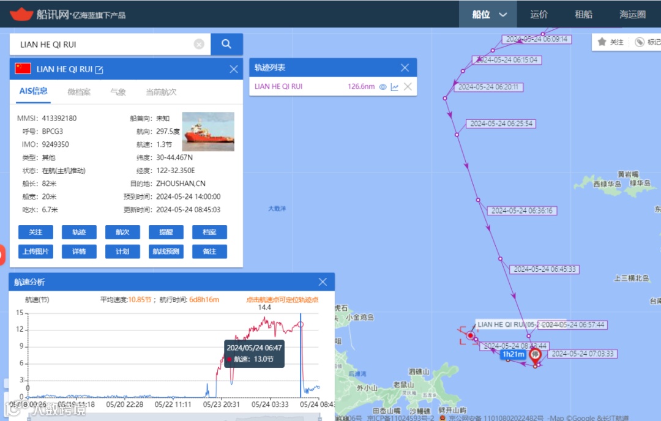Click the 航线预测 button
The height and width of the screenshot is (421, 661).
(x=166, y=251)
